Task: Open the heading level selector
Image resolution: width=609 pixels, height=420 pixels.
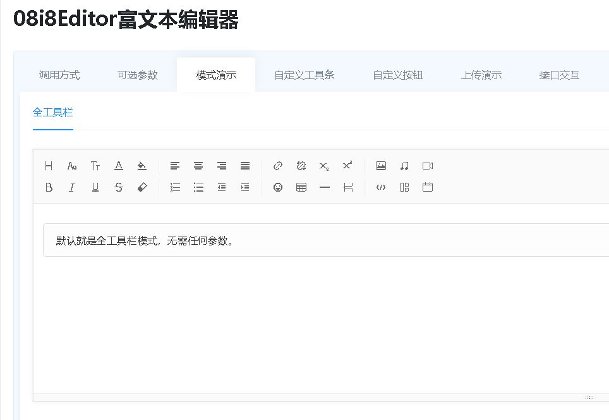Action: pos(49,166)
